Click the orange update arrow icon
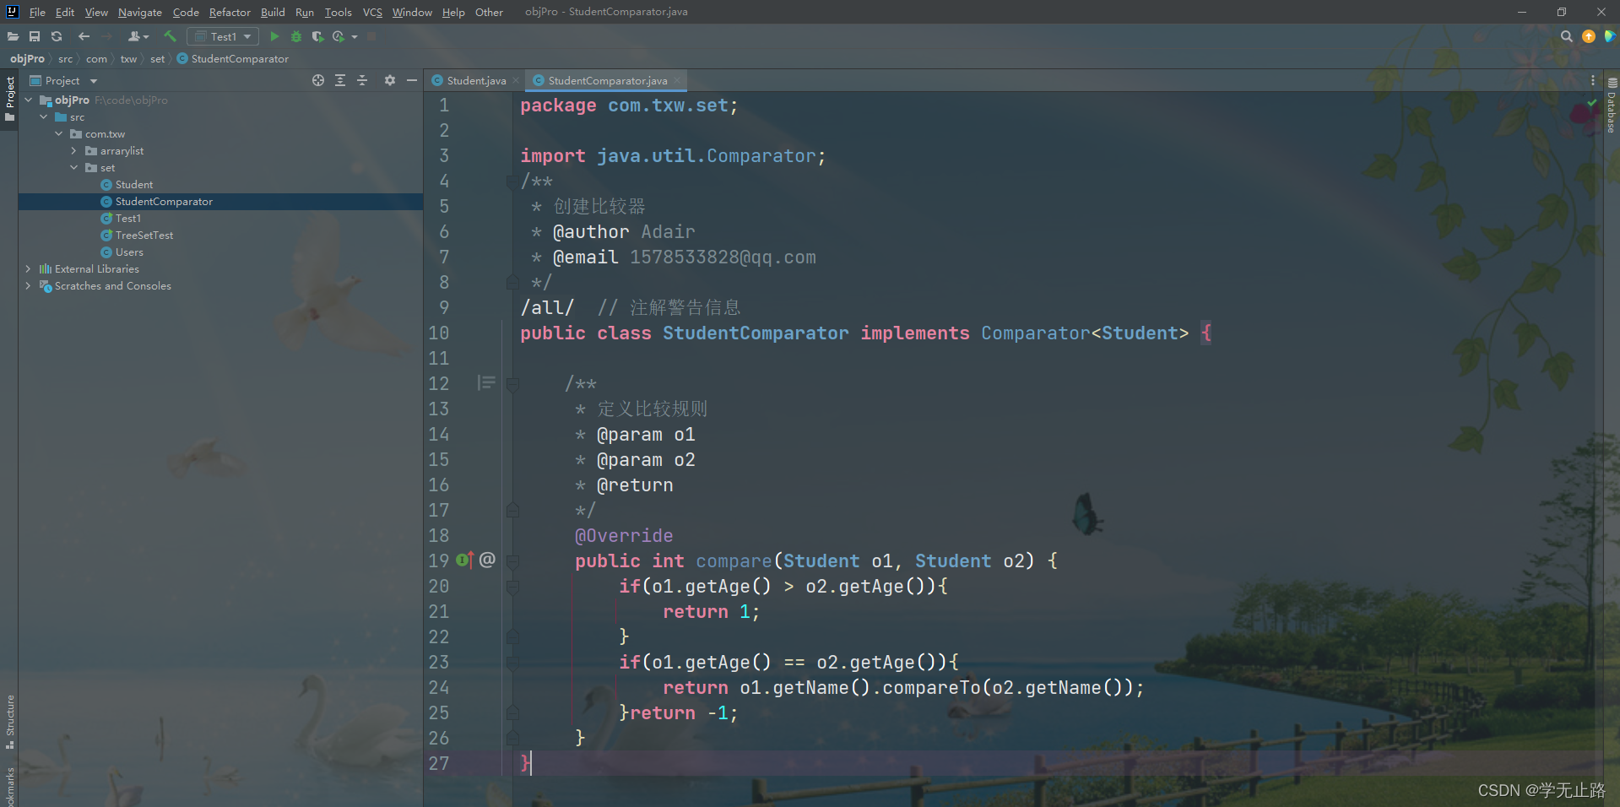 1589,36
